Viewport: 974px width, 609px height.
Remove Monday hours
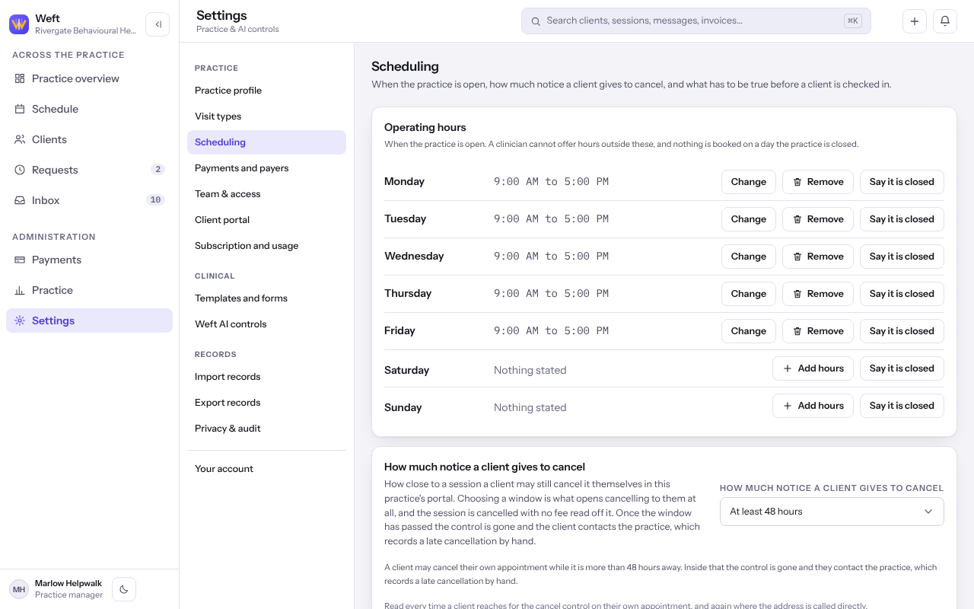tap(818, 182)
